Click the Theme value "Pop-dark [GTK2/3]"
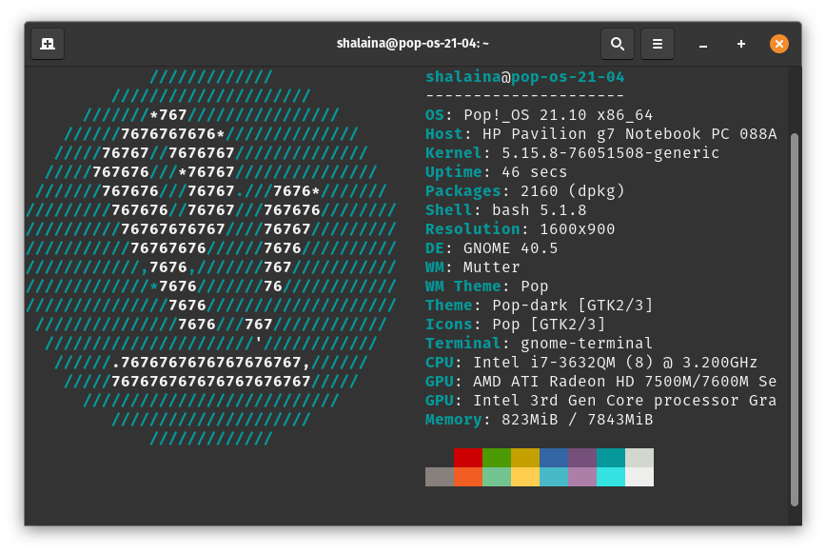The height and width of the screenshot is (553, 826). tap(573, 305)
